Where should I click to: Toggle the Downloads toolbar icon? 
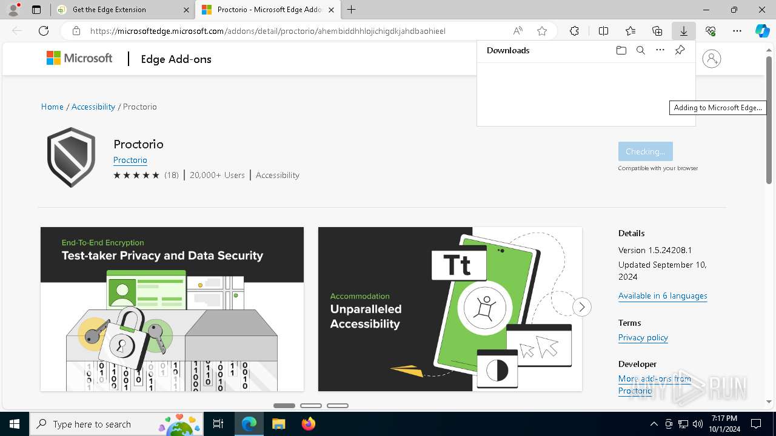684,31
